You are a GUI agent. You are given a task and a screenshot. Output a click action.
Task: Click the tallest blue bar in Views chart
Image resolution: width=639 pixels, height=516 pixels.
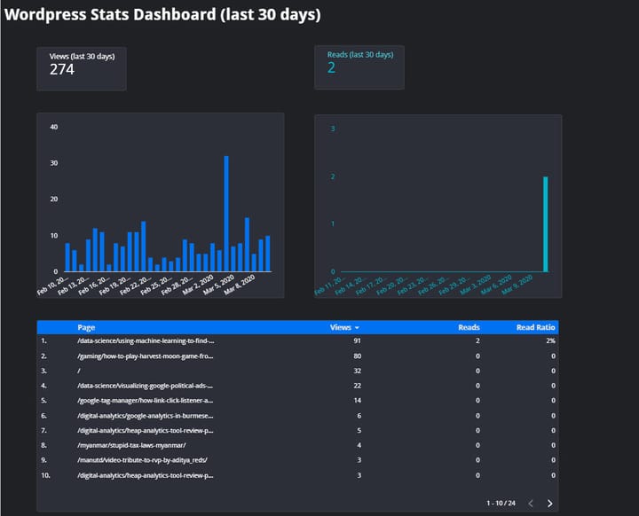click(226, 214)
